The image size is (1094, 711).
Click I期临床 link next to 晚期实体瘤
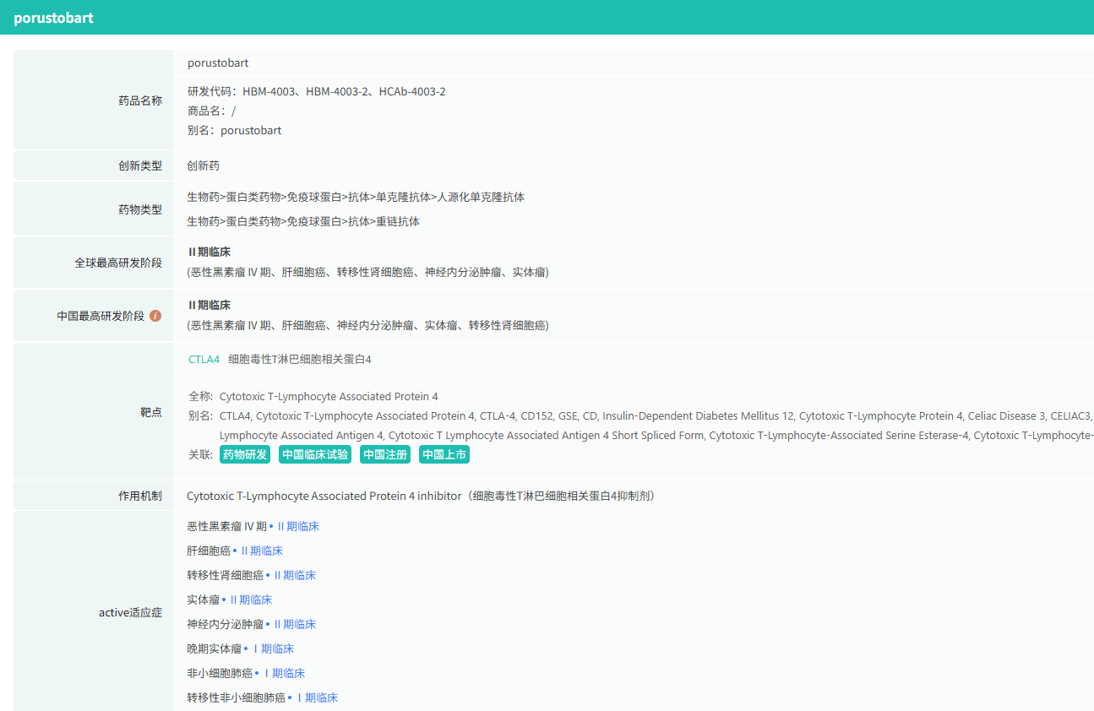click(x=273, y=649)
